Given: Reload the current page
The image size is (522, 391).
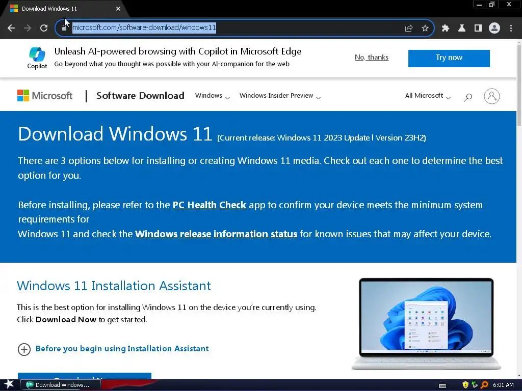Looking at the screenshot, I should click(x=44, y=28).
